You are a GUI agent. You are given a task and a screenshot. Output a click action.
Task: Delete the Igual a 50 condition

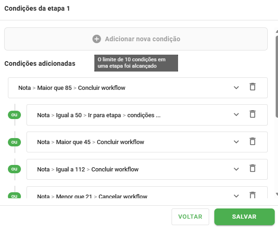(252, 114)
